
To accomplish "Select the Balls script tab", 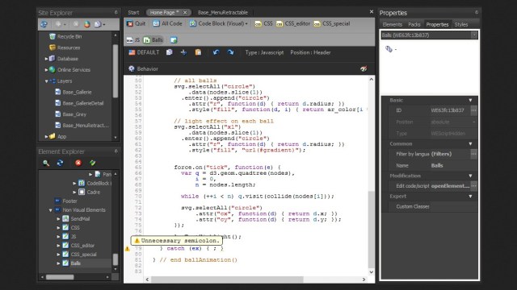I will pyautogui.click(x=153, y=40).
